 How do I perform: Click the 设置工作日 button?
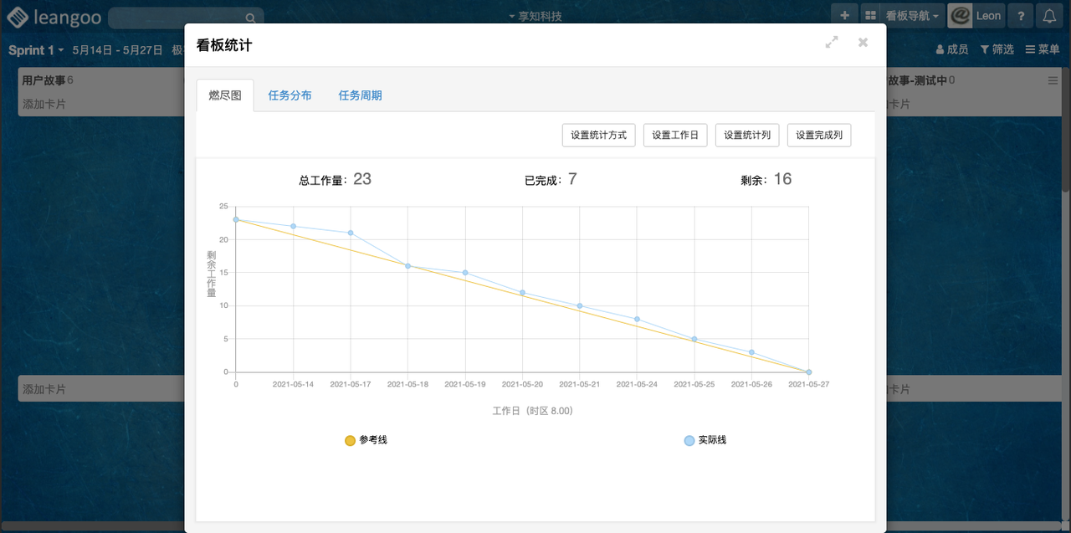675,135
